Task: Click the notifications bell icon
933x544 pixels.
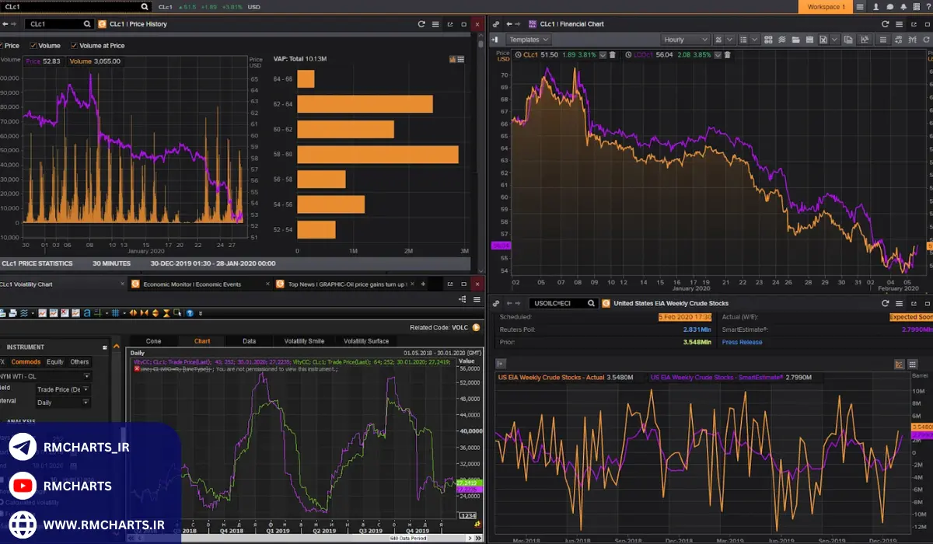Action: point(903,7)
